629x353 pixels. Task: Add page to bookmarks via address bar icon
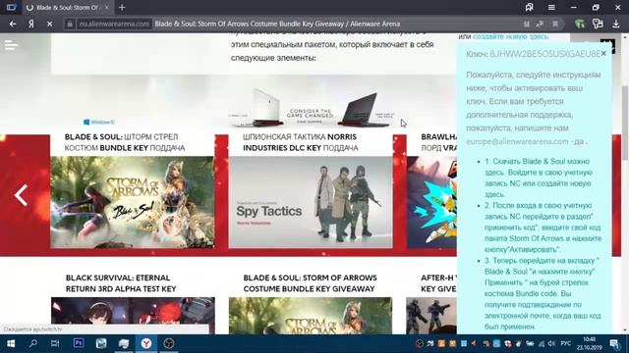555,24
